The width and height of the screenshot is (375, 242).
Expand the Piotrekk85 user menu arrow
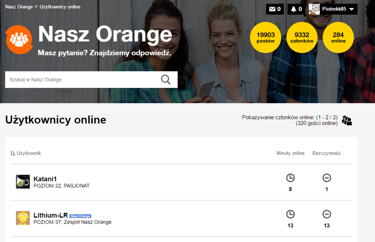[352, 9]
